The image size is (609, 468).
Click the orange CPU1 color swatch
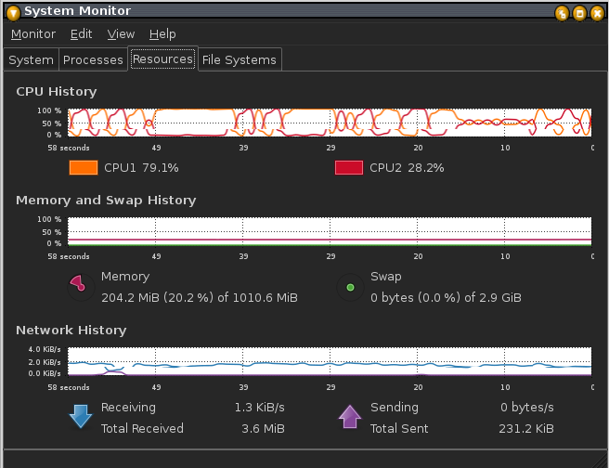click(x=83, y=168)
